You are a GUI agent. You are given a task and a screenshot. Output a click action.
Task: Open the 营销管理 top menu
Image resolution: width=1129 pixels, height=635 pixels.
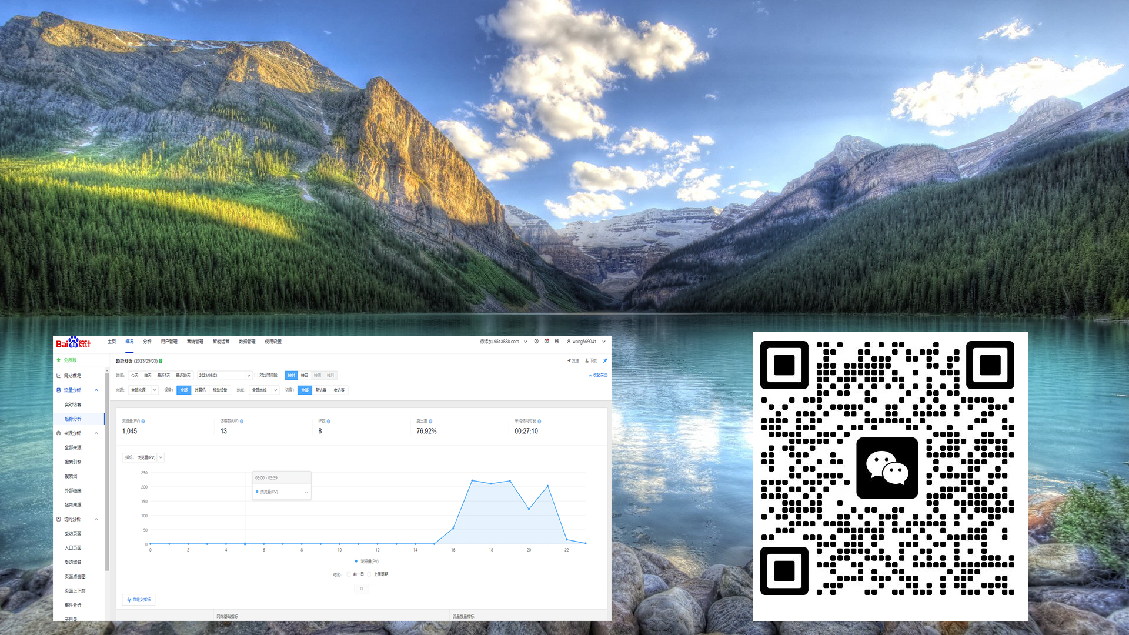pos(195,341)
